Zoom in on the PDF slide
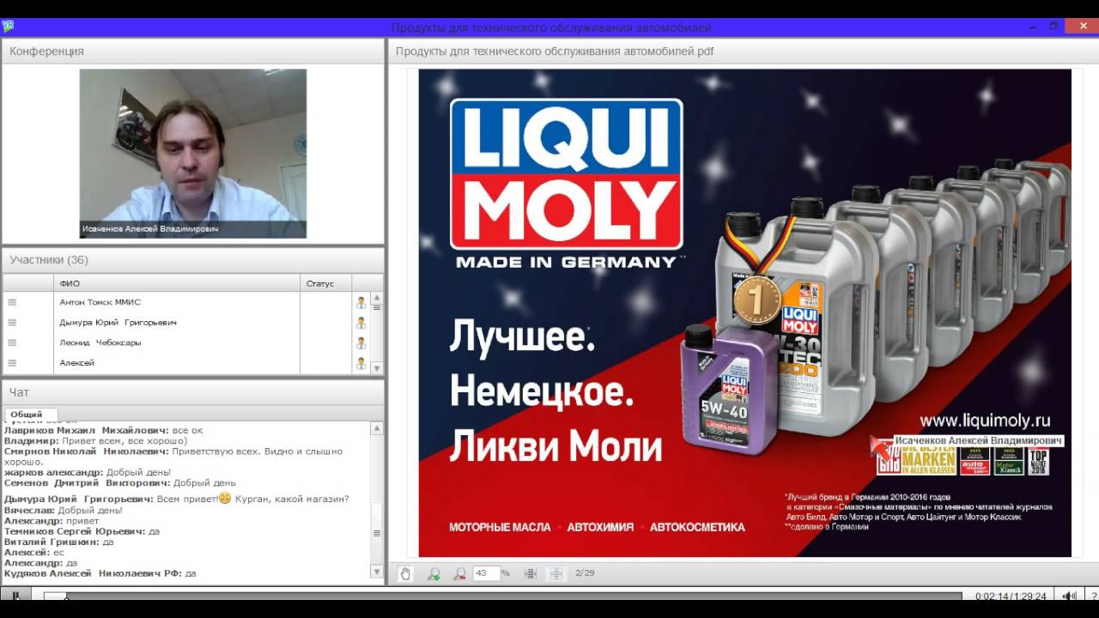The image size is (1099, 618). tap(434, 573)
